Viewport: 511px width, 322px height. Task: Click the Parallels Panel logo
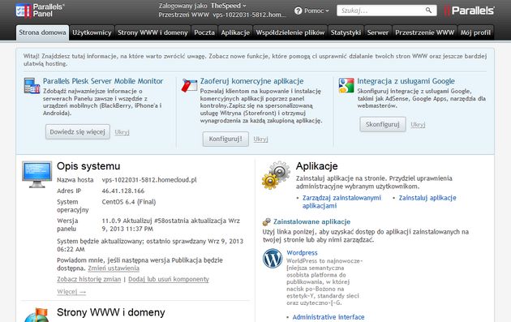click(40, 11)
